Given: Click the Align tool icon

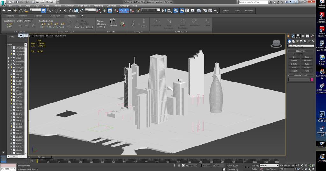Looking at the screenshot, I should point(169,11).
